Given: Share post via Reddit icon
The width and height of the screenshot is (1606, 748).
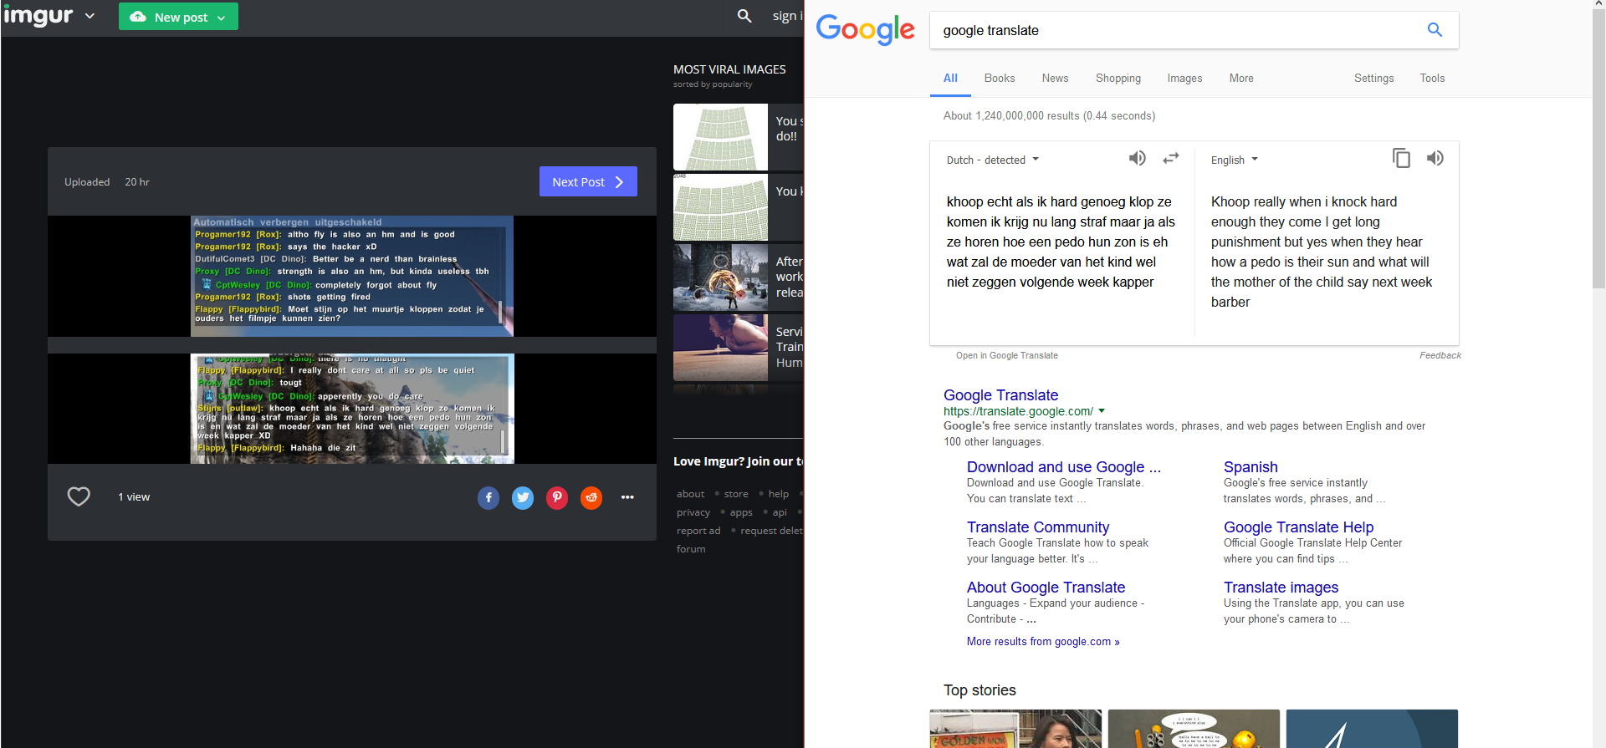Looking at the screenshot, I should point(591,498).
